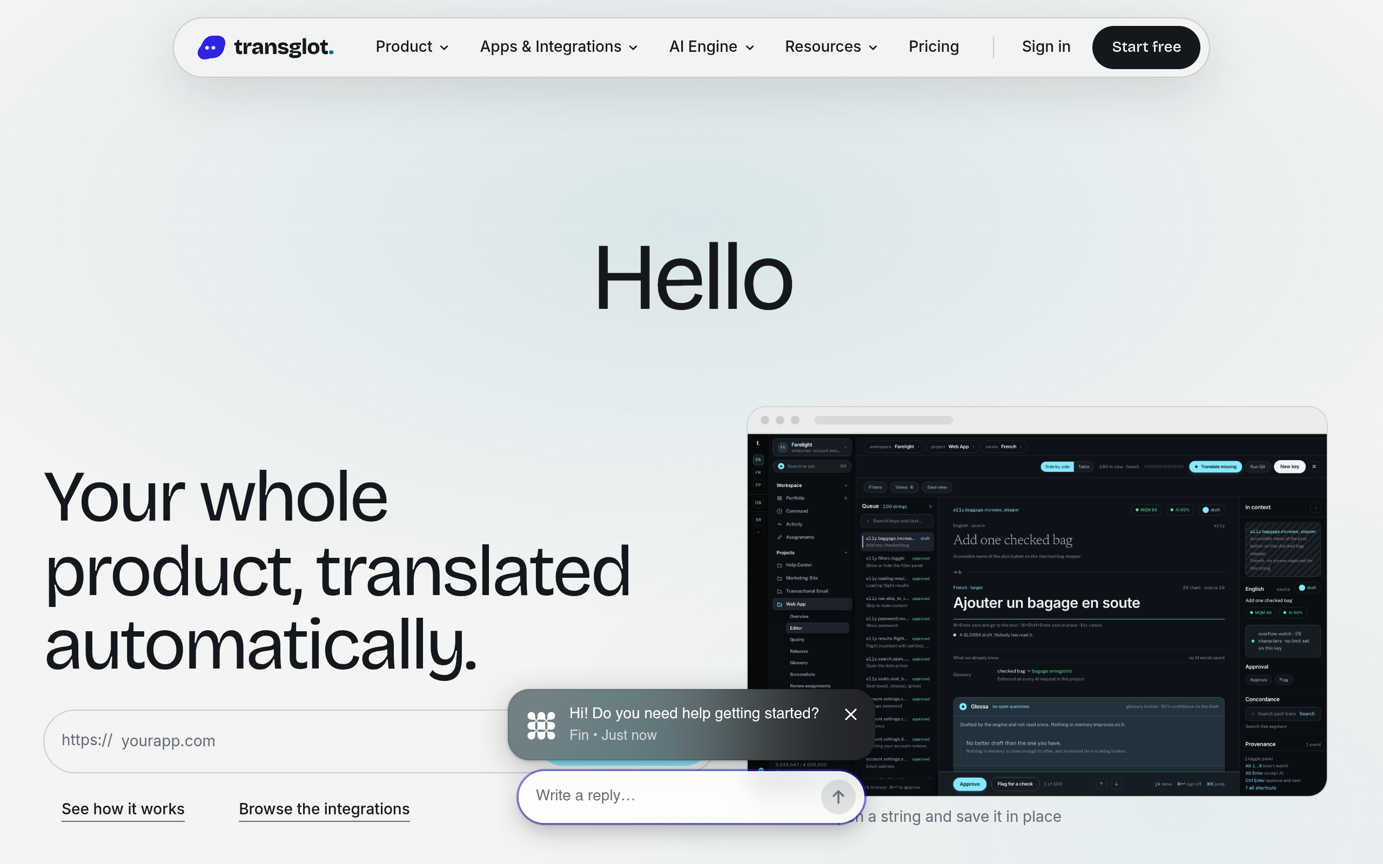This screenshot has height=864, width=1383.
Task: Send the chat reply with the arrow button
Action: [x=838, y=796]
